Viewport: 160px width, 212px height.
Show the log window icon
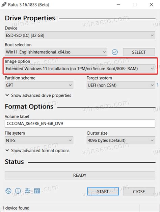click(37, 191)
